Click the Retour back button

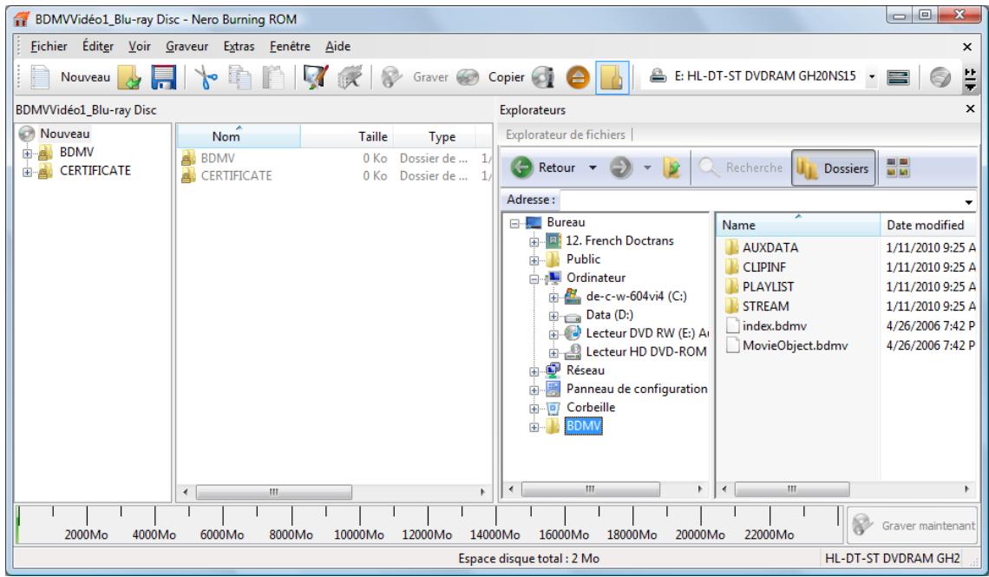pos(545,167)
